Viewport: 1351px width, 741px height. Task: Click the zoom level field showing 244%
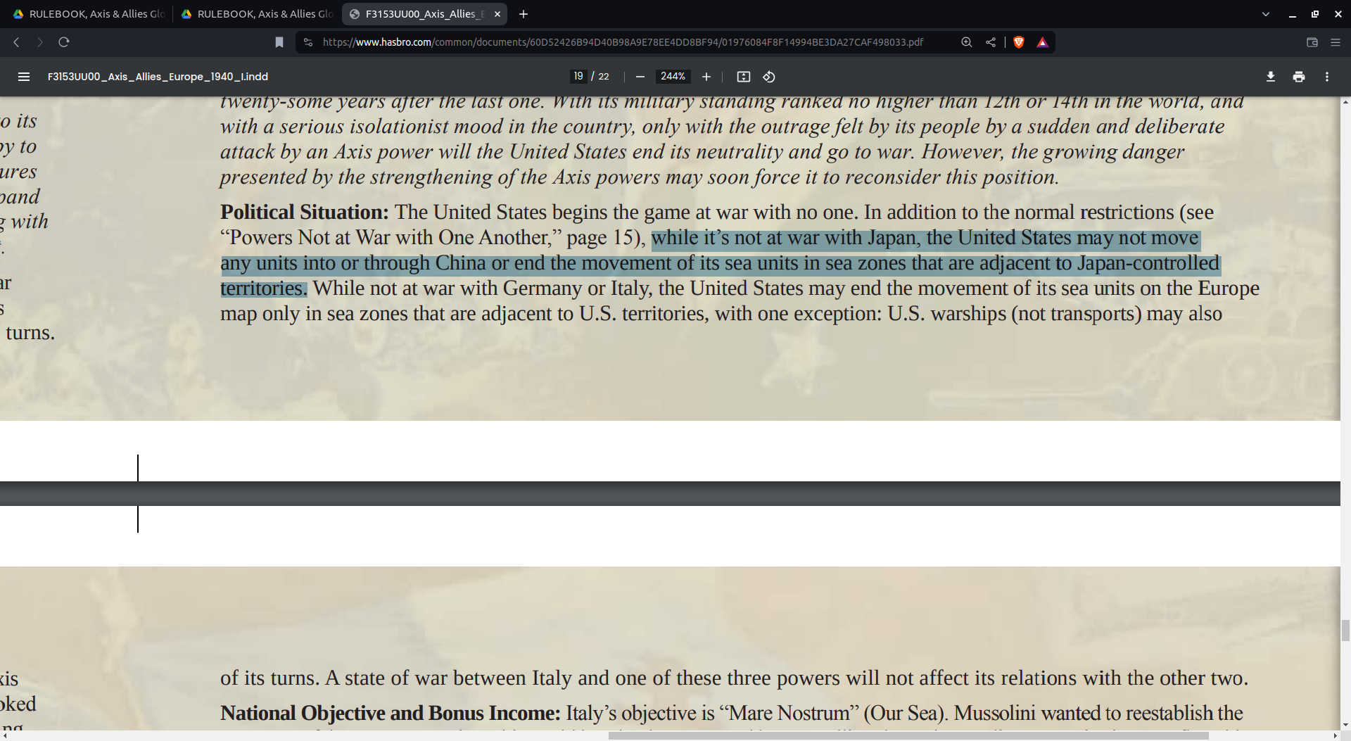pyautogui.click(x=673, y=76)
